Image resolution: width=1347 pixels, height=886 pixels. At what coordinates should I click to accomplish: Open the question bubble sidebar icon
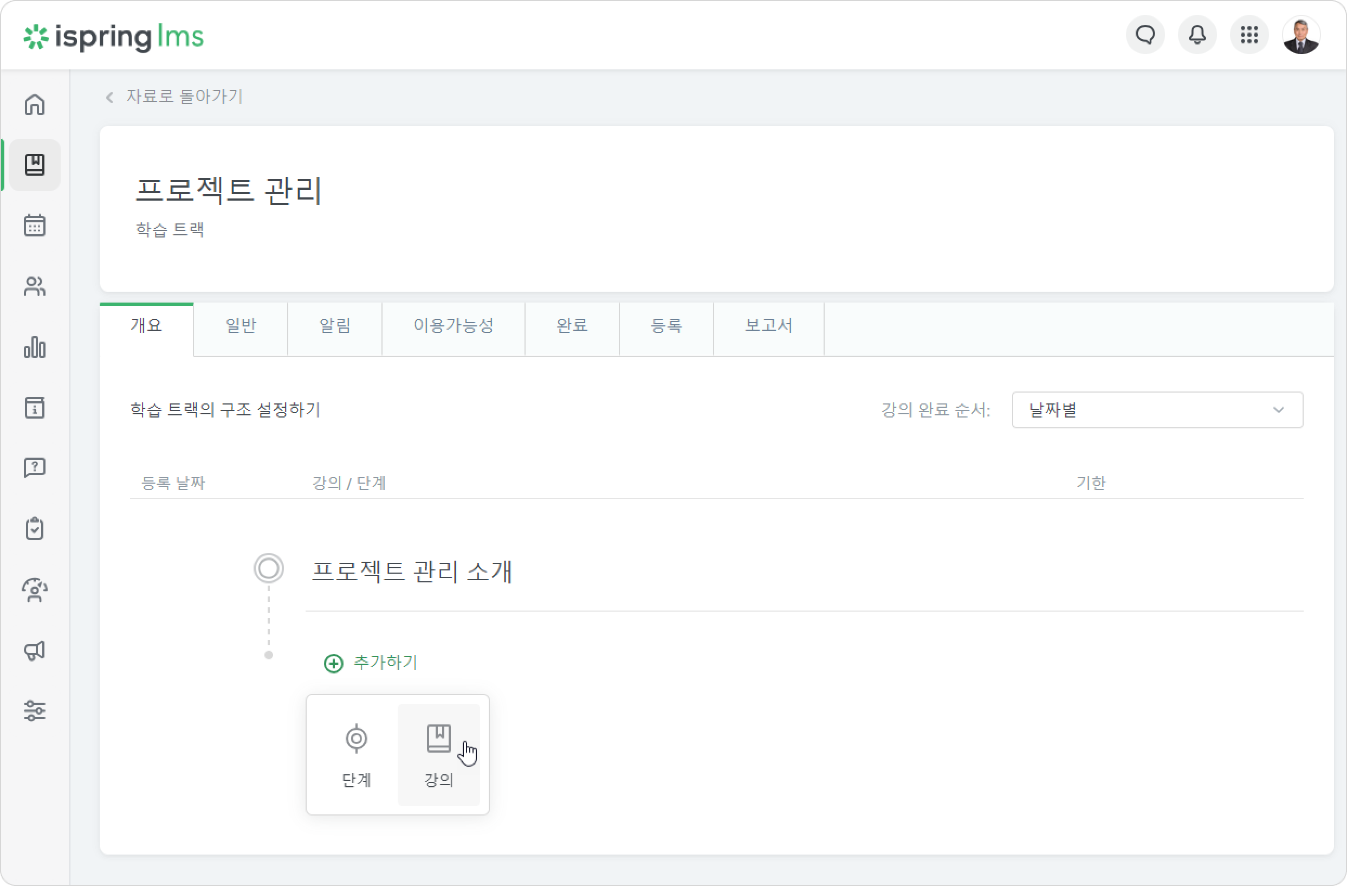(35, 468)
